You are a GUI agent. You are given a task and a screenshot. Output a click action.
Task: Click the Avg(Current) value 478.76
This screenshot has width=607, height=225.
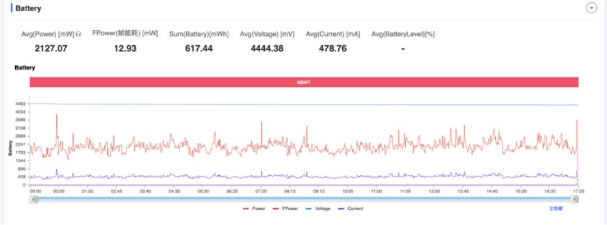(x=333, y=49)
